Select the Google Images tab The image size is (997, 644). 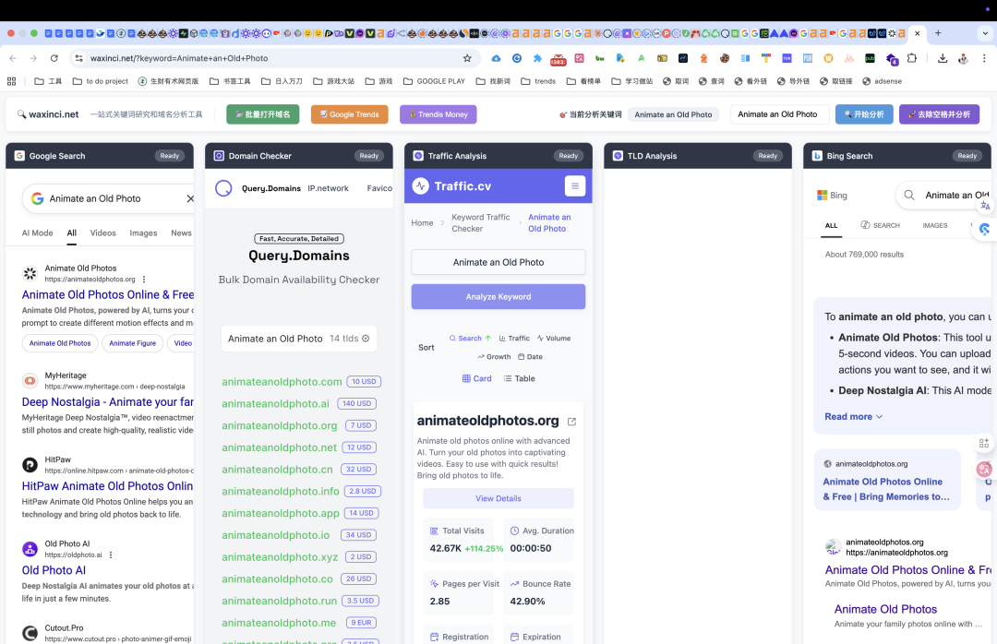tap(143, 233)
